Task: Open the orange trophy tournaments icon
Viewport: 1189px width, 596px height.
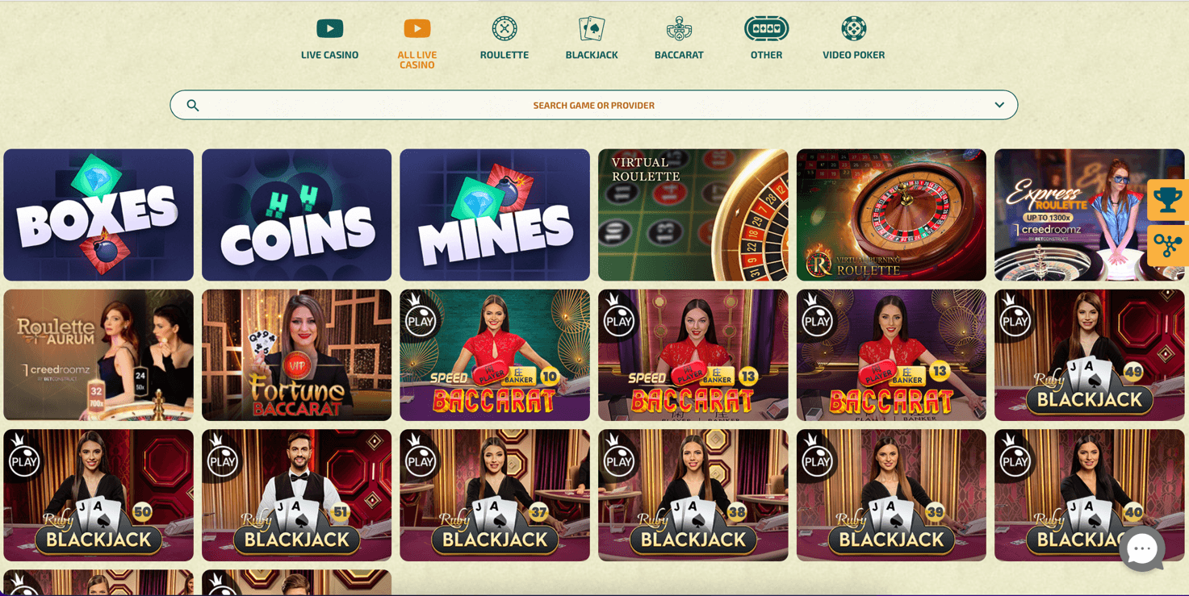Action: (x=1167, y=200)
